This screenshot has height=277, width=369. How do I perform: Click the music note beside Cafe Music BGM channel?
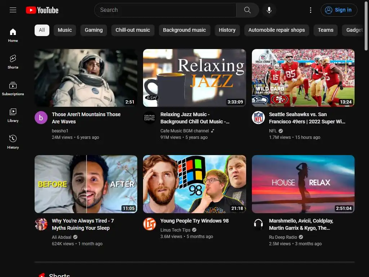pos(213,131)
